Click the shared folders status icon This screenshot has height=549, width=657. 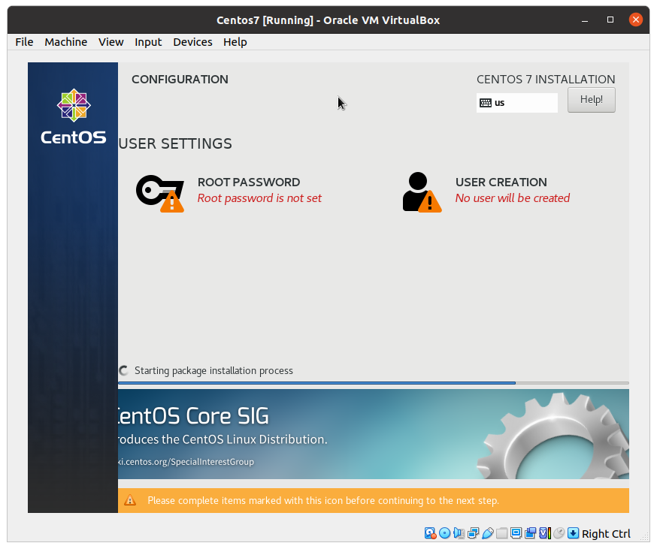[x=501, y=533]
